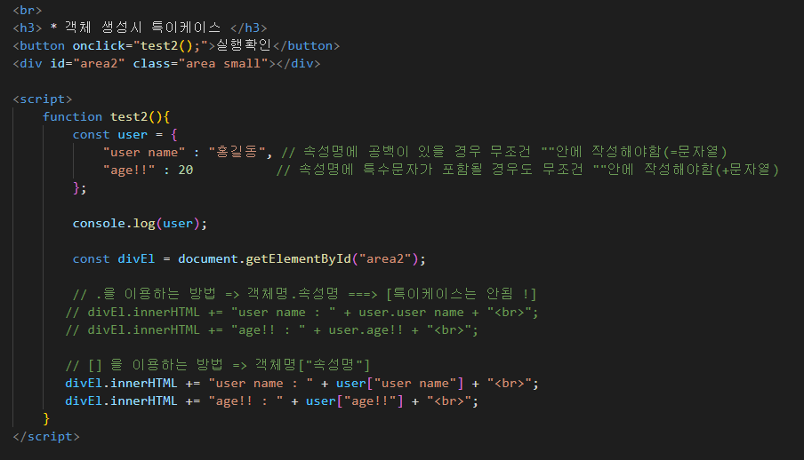Image resolution: width=804 pixels, height=460 pixels.
Task: Click the number value 20
Action: click(186, 171)
